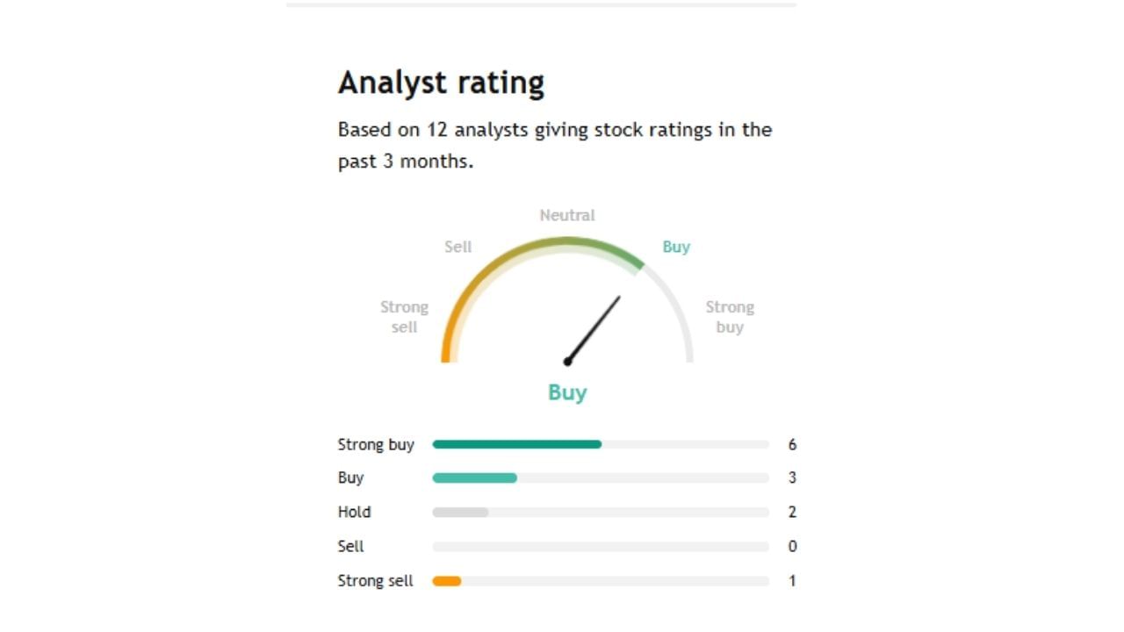Viewport: 1124px width, 632px height.
Task: Click the Buy row count "3"
Action: tap(792, 478)
